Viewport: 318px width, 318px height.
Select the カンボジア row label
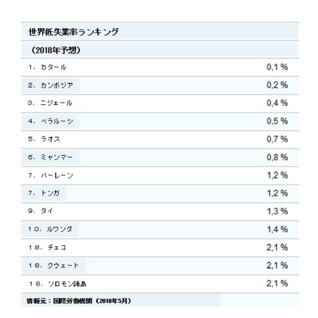point(57,85)
